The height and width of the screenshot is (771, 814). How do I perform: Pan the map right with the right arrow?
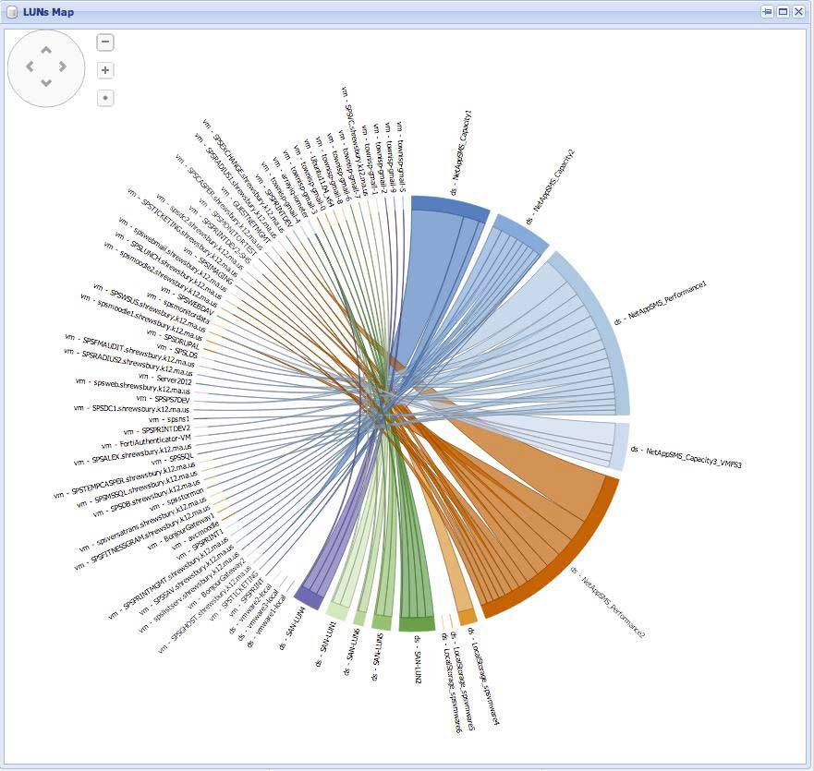click(63, 66)
